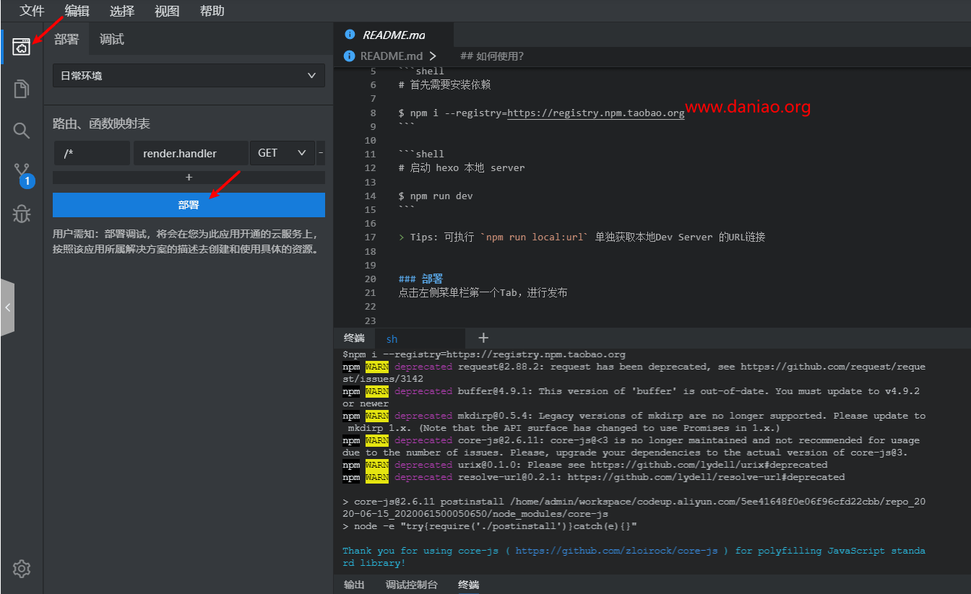Click the '$ npm run dev' line

[436, 196]
